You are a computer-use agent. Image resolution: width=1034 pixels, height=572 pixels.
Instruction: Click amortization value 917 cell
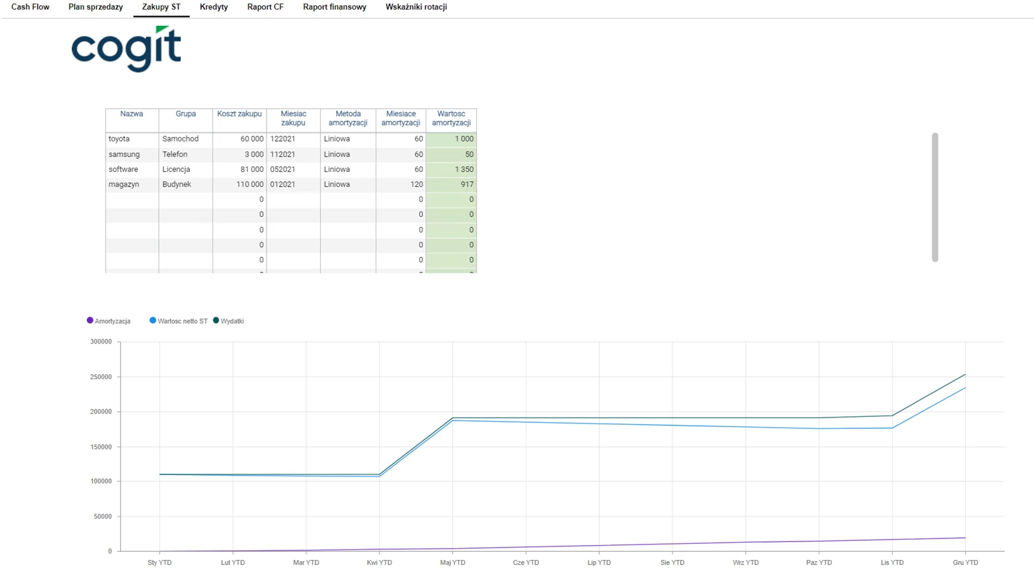(452, 184)
